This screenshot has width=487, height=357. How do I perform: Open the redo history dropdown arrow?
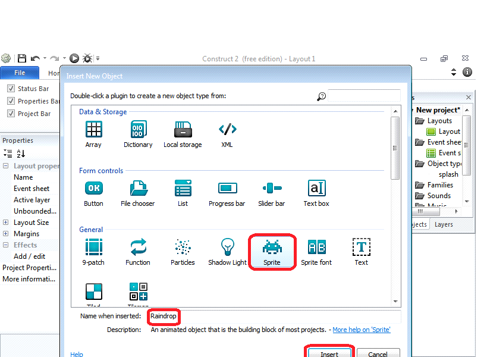coord(64,58)
